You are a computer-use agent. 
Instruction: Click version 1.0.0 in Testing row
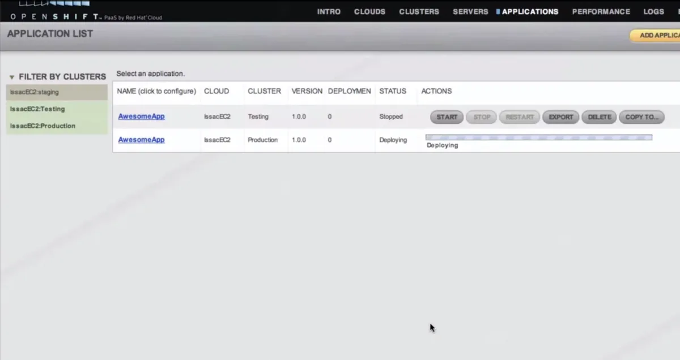299,117
